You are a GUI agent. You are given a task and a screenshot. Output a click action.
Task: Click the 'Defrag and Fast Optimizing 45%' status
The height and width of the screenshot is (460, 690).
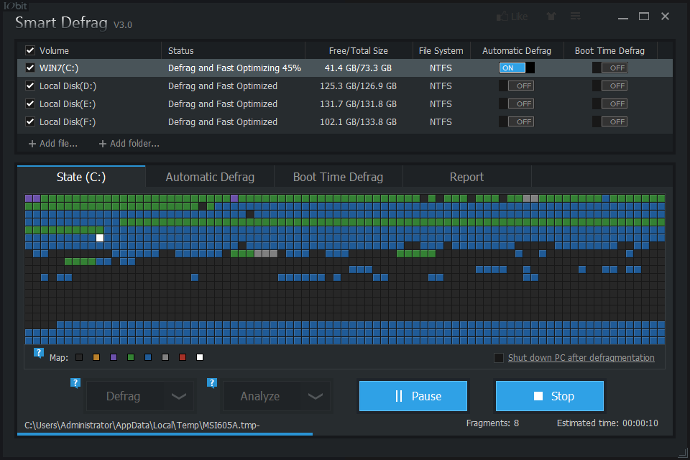tap(234, 68)
